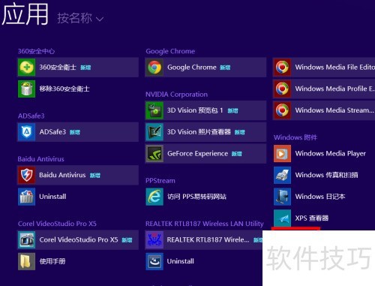Launch ADSafe3 via its shield icon
Screen dimensions: 375x286
pos(26,132)
